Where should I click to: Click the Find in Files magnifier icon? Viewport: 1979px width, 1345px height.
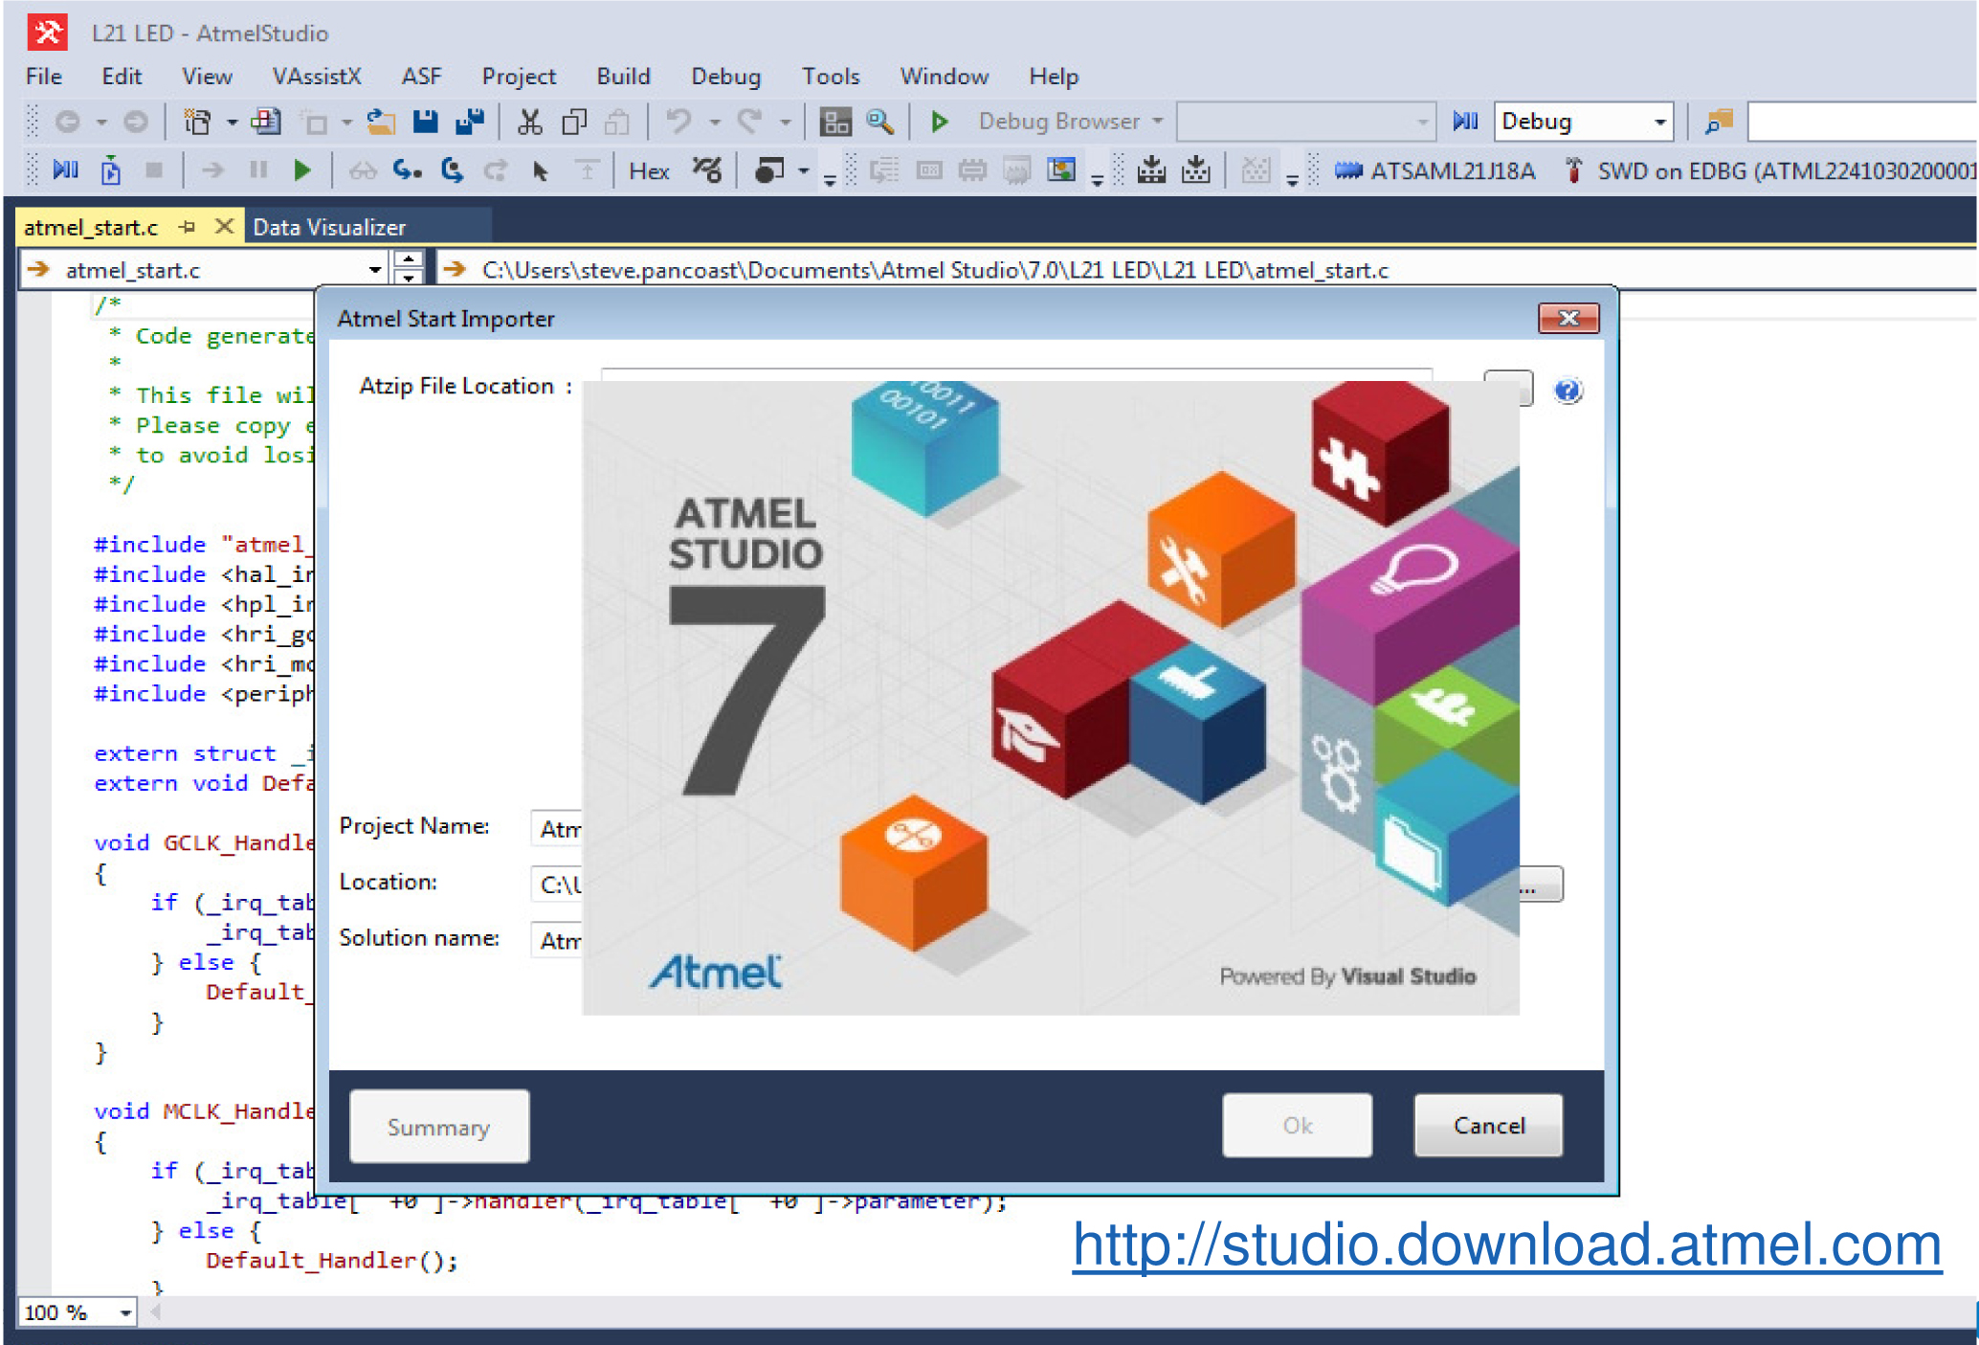(x=879, y=122)
